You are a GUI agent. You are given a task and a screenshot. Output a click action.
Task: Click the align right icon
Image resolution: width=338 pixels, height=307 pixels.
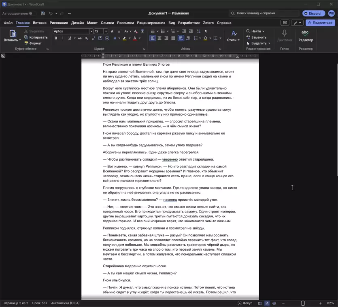pyautogui.click(x=166, y=38)
